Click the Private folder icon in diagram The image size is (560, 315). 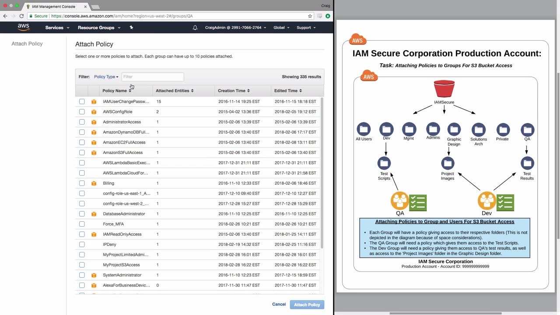point(503,129)
